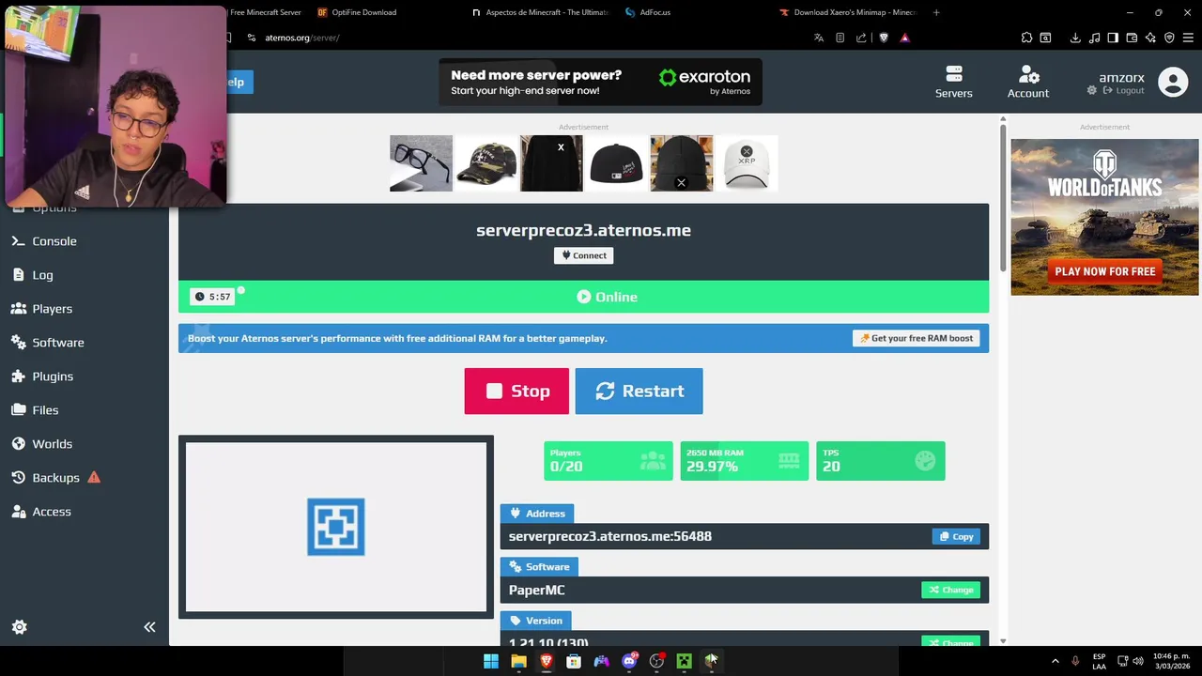This screenshot has width=1202, height=676.
Task: Open a new browser tab
Action: pos(936,12)
